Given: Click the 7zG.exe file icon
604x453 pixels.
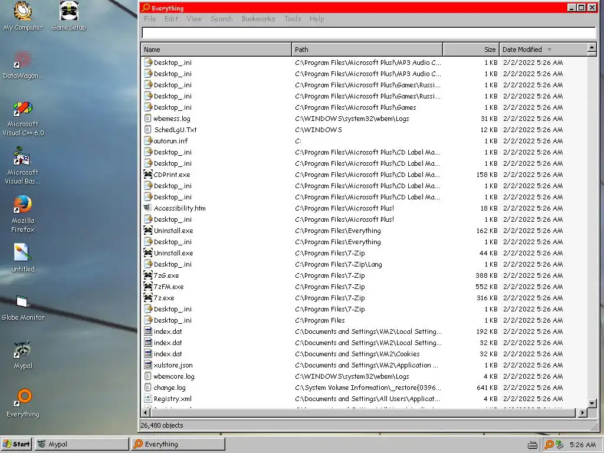Looking at the screenshot, I should [148, 275].
